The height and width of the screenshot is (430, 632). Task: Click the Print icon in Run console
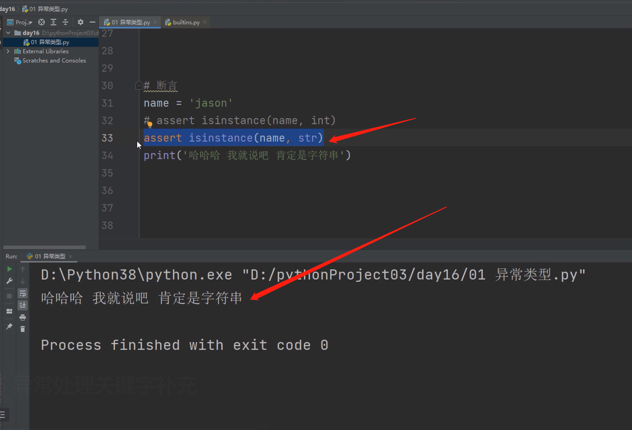tap(23, 317)
